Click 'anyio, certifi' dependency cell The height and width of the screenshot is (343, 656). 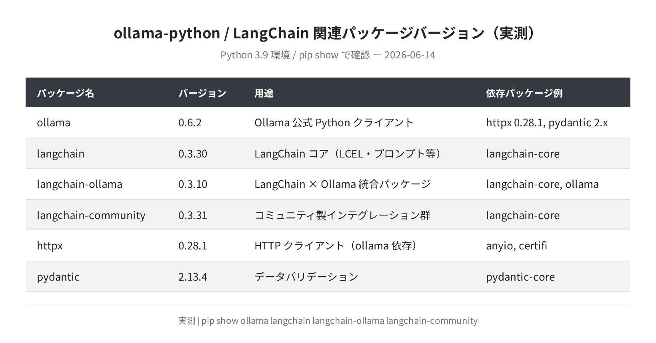pyautogui.click(x=517, y=245)
